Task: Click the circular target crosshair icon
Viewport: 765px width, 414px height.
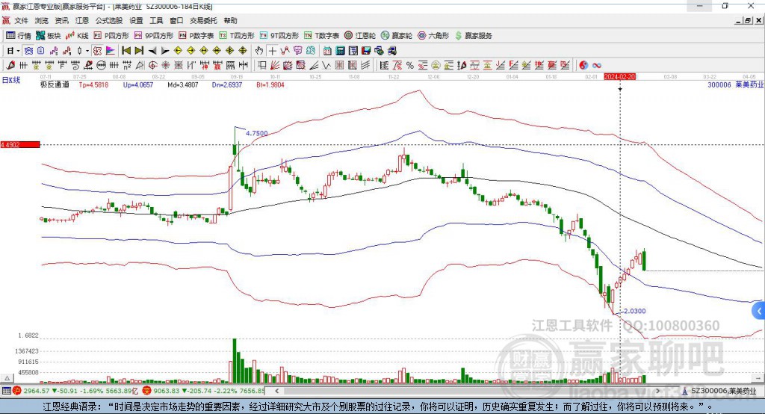Action: pos(152,65)
